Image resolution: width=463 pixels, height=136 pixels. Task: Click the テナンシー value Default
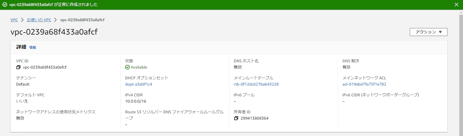(x=23, y=84)
